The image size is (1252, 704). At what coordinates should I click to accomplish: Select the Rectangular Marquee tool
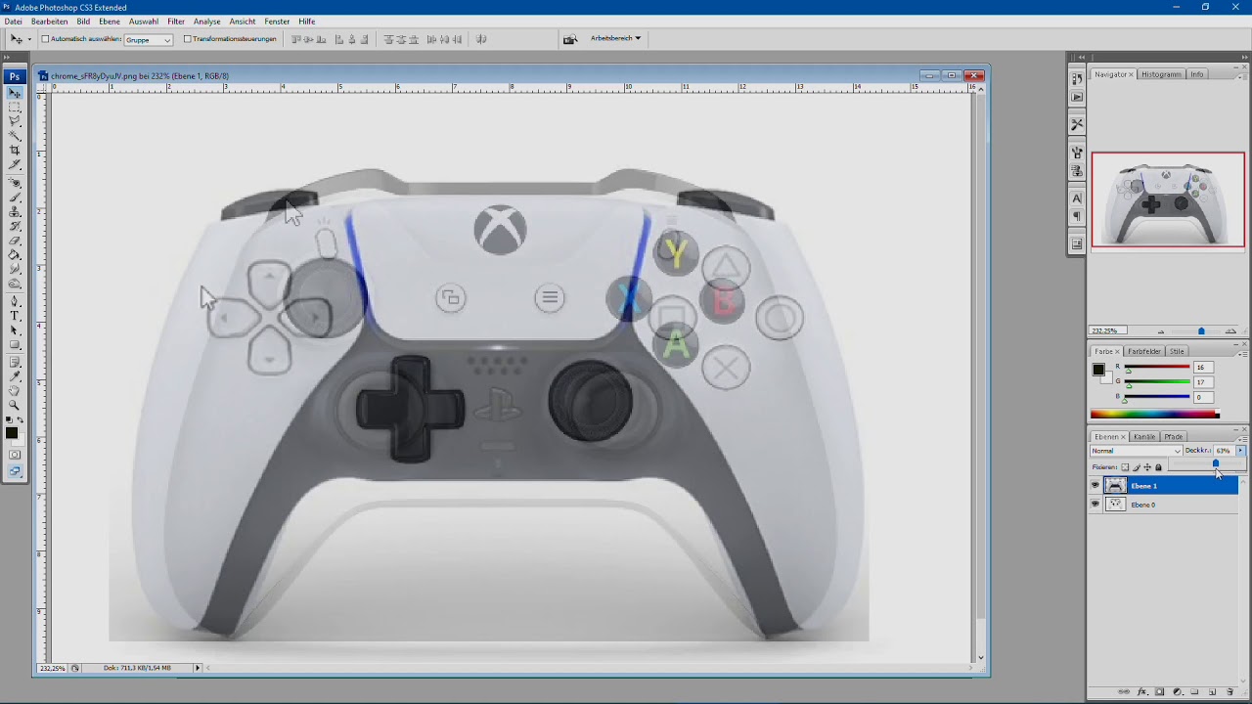[x=15, y=107]
